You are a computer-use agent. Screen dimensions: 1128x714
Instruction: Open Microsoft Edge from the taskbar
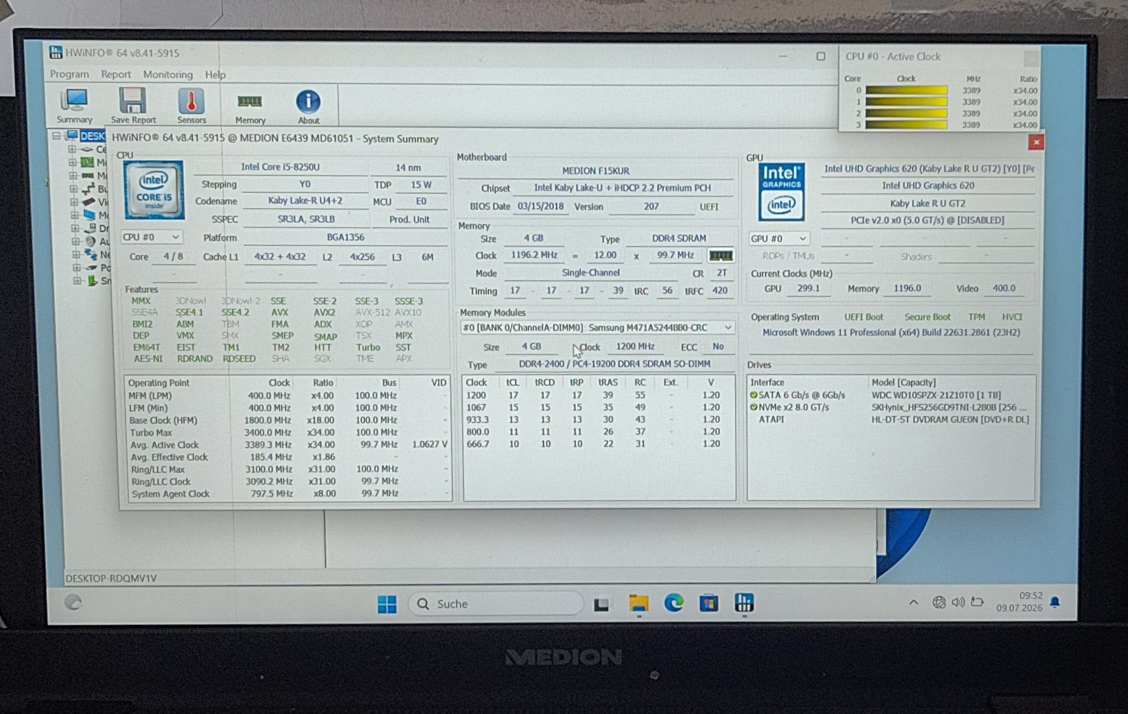tap(674, 603)
